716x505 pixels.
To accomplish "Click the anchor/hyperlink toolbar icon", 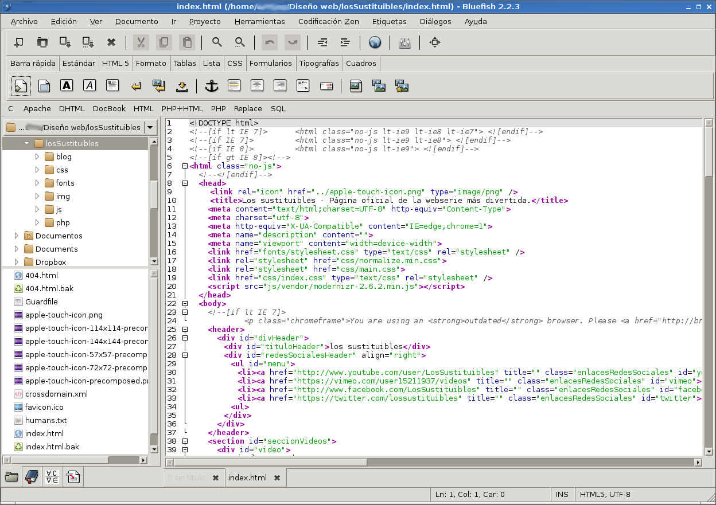I will 212,86.
